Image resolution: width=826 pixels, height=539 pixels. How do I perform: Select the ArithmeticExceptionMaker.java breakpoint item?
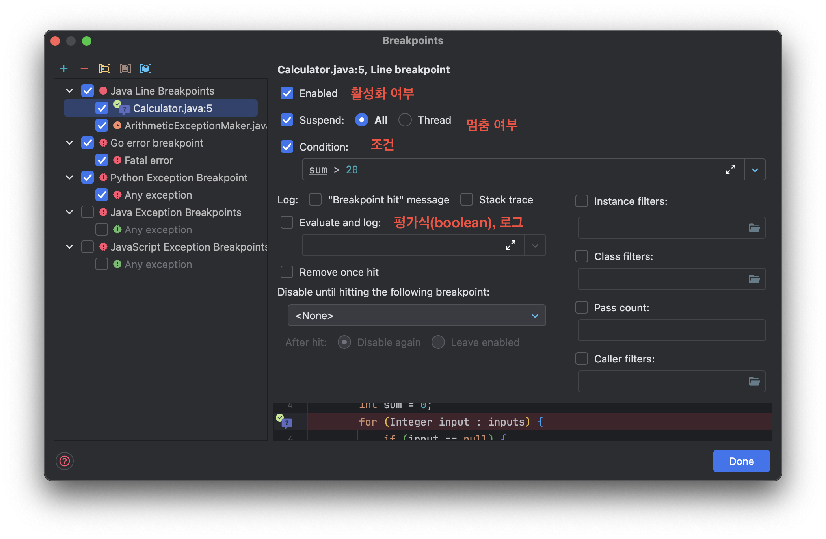click(x=195, y=126)
